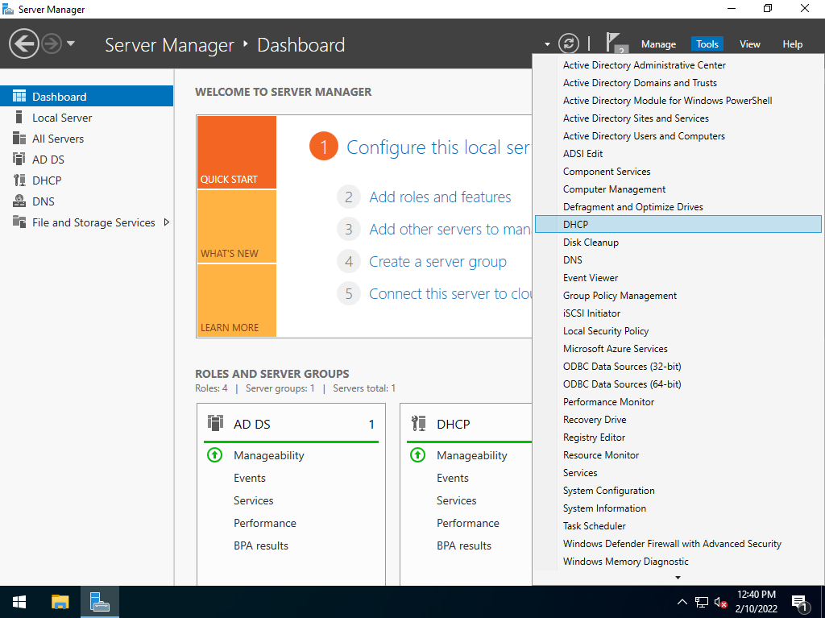
Task: Select DHCP icon in sidebar
Action: click(19, 180)
